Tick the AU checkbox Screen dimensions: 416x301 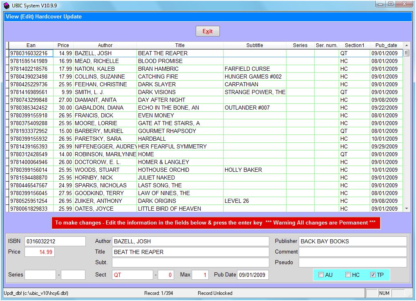321,275
